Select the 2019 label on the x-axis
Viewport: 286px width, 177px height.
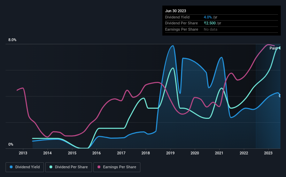pos(170,153)
